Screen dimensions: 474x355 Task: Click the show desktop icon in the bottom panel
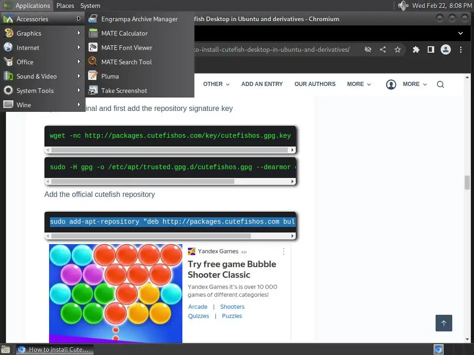[6, 349]
